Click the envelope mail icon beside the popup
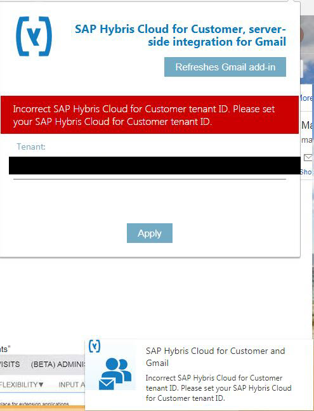Screen dimensions: 314x411 [x=308, y=157]
